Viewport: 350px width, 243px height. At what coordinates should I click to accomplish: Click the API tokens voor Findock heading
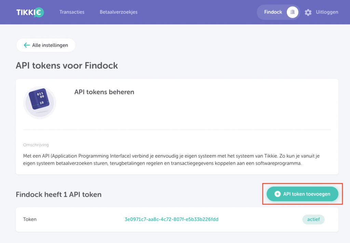pyautogui.click(x=67, y=66)
